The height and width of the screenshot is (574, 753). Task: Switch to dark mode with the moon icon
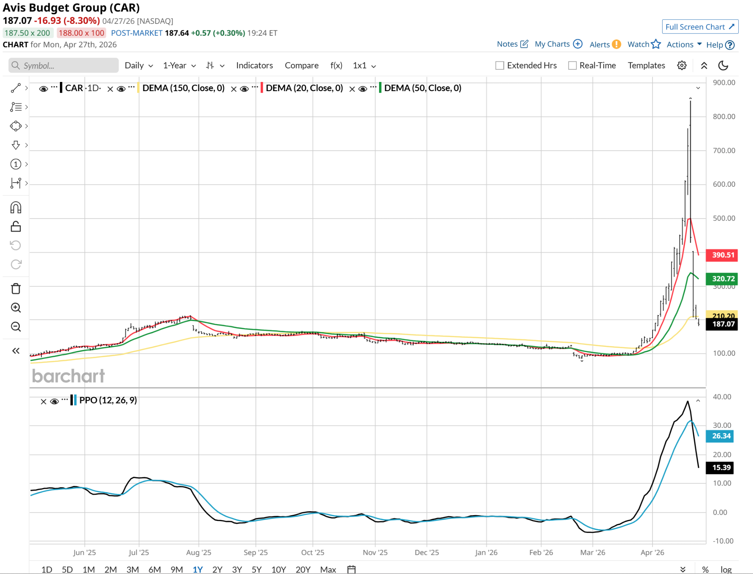[x=723, y=66]
